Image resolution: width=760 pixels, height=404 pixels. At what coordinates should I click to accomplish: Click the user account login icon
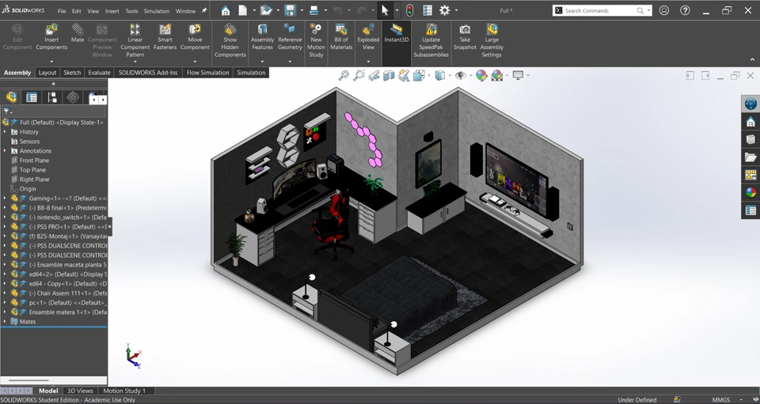pyautogui.click(x=664, y=10)
